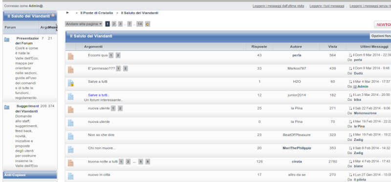Go to last post icon dated Dom 9 Mar 22:39
The image size is (391, 182).
tap(350, 55)
